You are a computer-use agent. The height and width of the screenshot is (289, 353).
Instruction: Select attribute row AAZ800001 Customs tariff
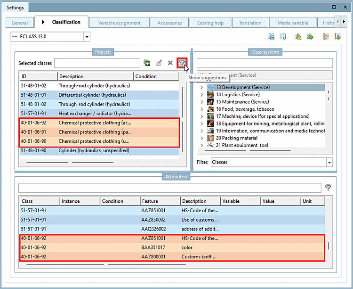pyautogui.click(x=172, y=256)
